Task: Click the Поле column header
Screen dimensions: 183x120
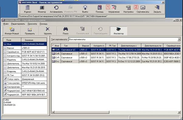Action: 12,40
